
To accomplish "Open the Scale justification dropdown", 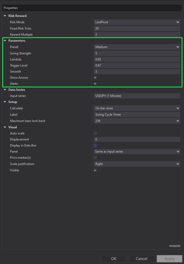I will 137,164.
